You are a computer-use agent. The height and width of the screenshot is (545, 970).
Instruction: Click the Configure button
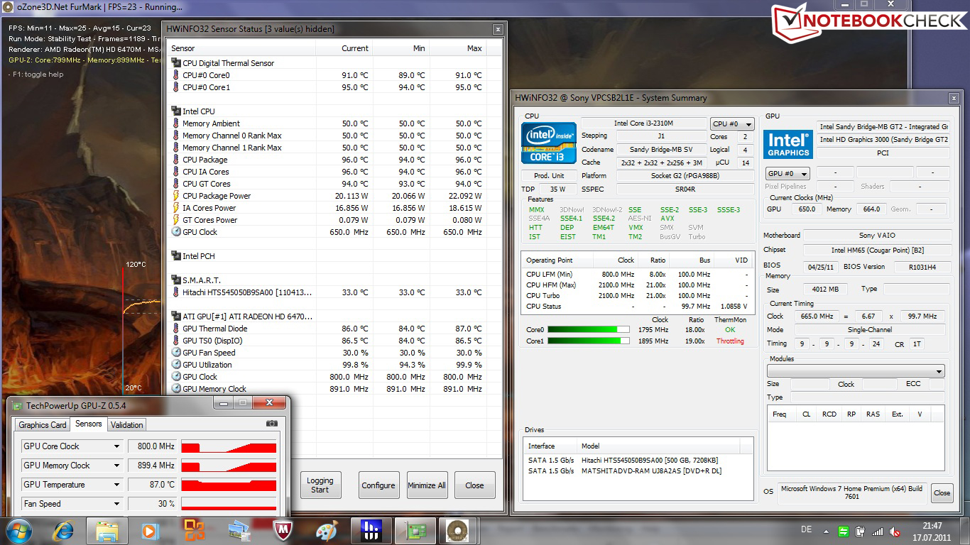point(378,485)
